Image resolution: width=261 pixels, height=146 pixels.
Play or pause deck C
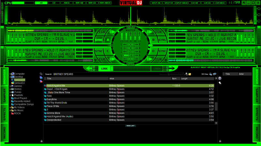pos(112,59)
